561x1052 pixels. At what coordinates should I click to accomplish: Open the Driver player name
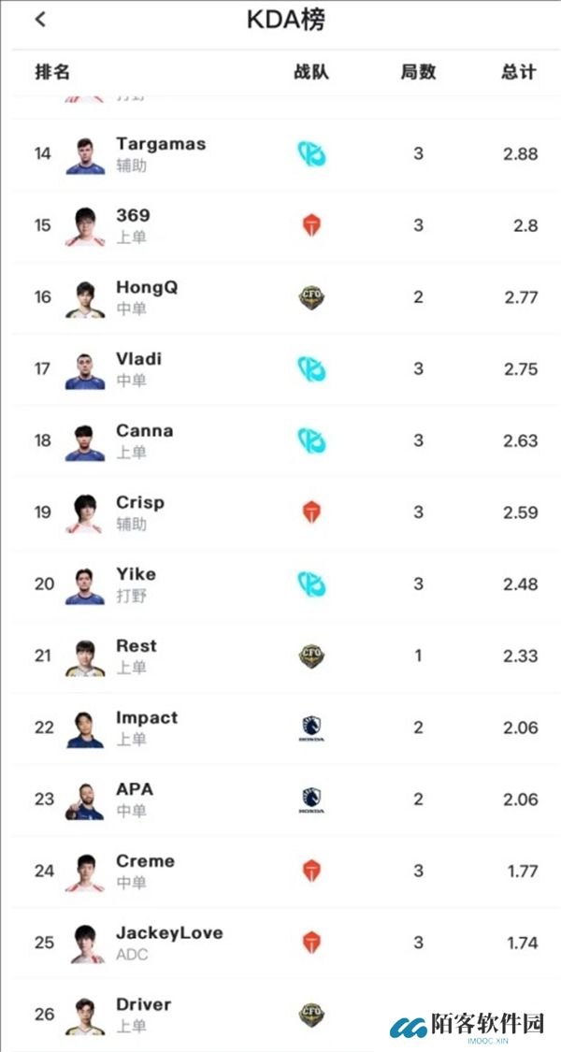(143, 1005)
